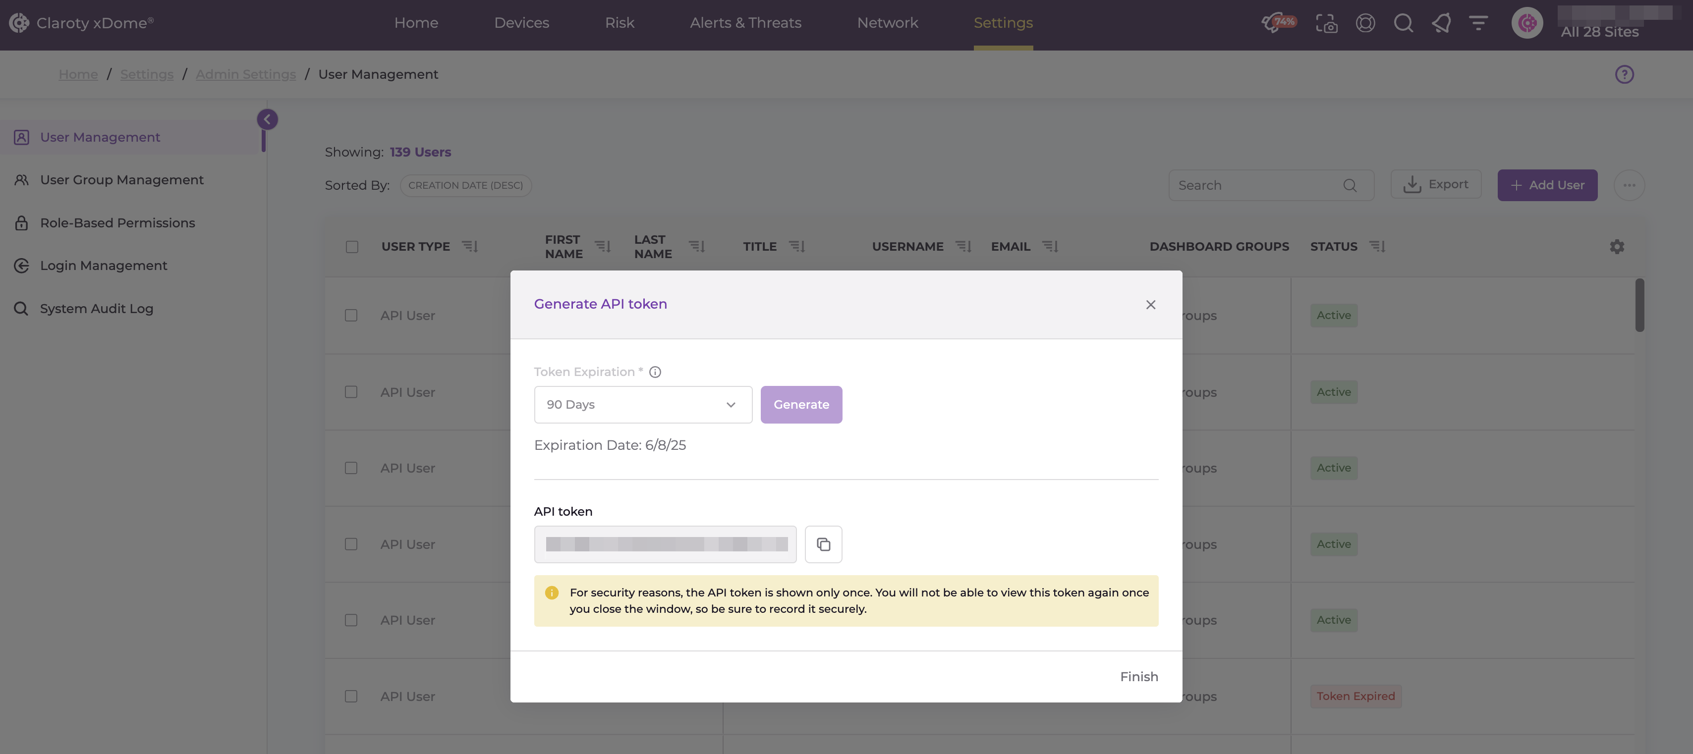Check the second API User row checkbox
The width and height of the screenshot is (1693, 754).
[351, 392]
